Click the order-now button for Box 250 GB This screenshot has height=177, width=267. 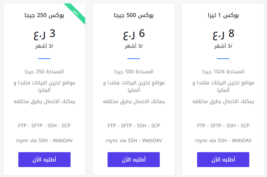[44, 160]
